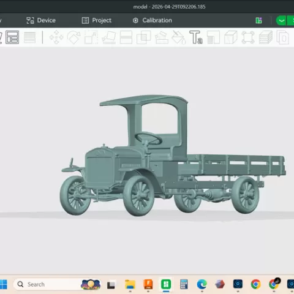The width and height of the screenshot is (294, 294).
Task: Open Task View from the taskbar
Action: (x=111, y=285)
